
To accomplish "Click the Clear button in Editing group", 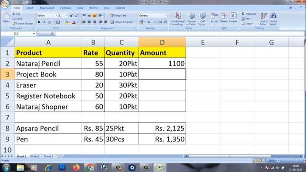I will (248, 23).
